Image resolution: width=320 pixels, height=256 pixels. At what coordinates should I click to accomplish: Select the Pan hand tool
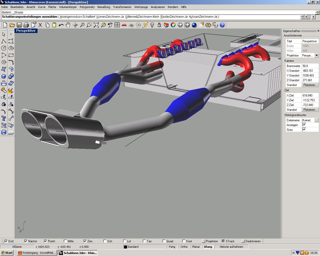pos(68,25)
